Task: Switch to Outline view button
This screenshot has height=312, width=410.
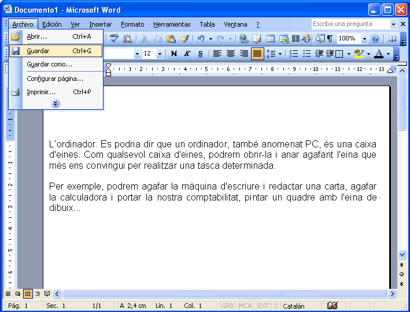Action: click(38, 294)
